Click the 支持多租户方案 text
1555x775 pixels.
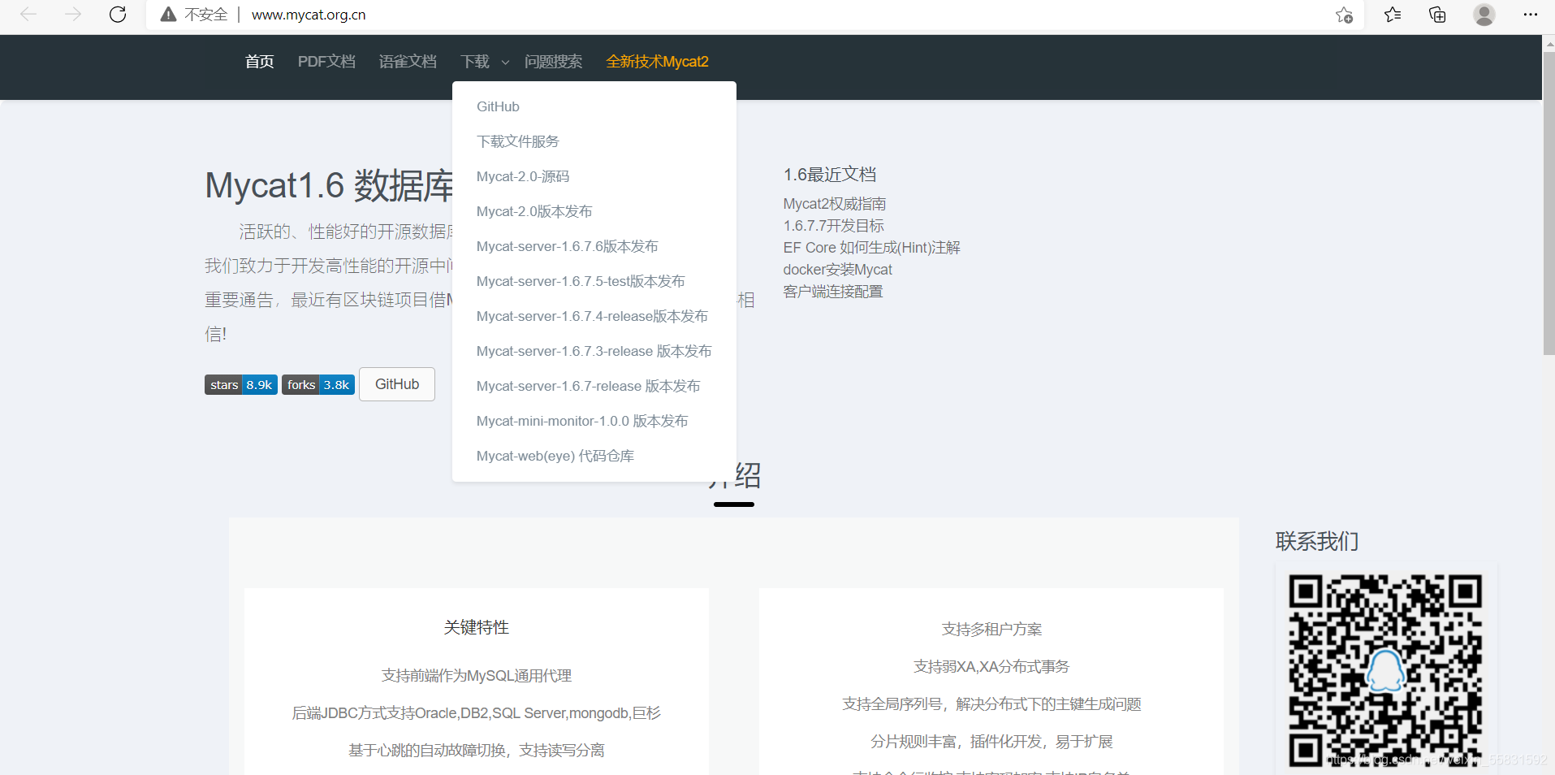click(991, 629)
